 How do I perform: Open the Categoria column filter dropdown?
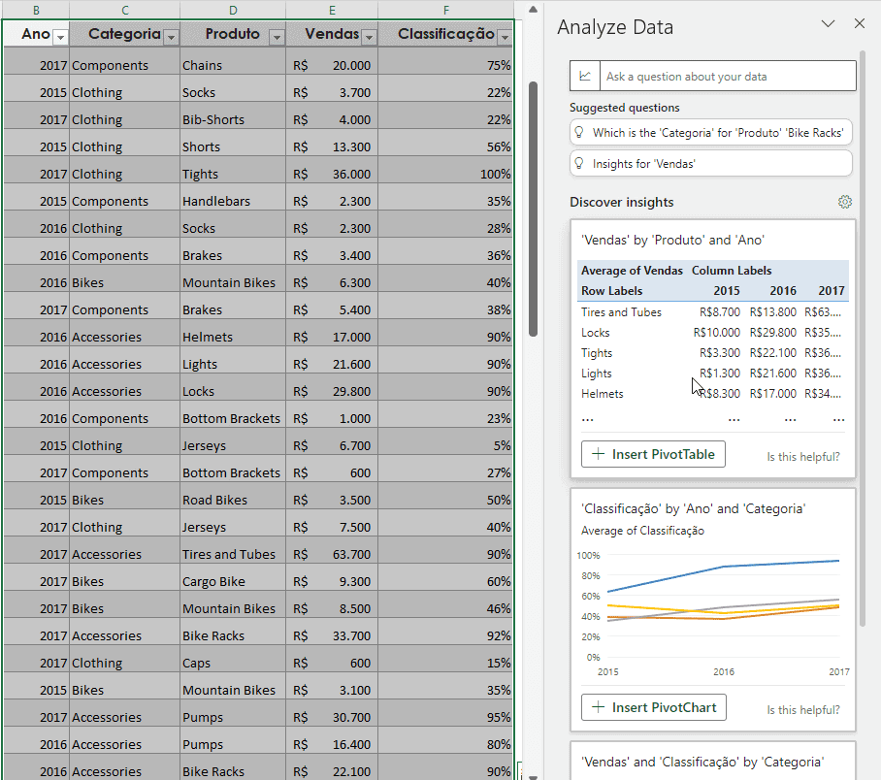(x=171, y=37)
